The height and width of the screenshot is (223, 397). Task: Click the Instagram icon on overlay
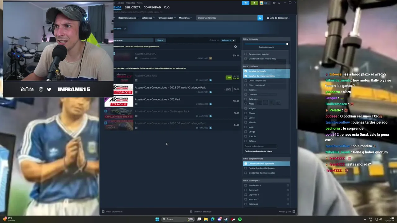(x=41, y=89)
